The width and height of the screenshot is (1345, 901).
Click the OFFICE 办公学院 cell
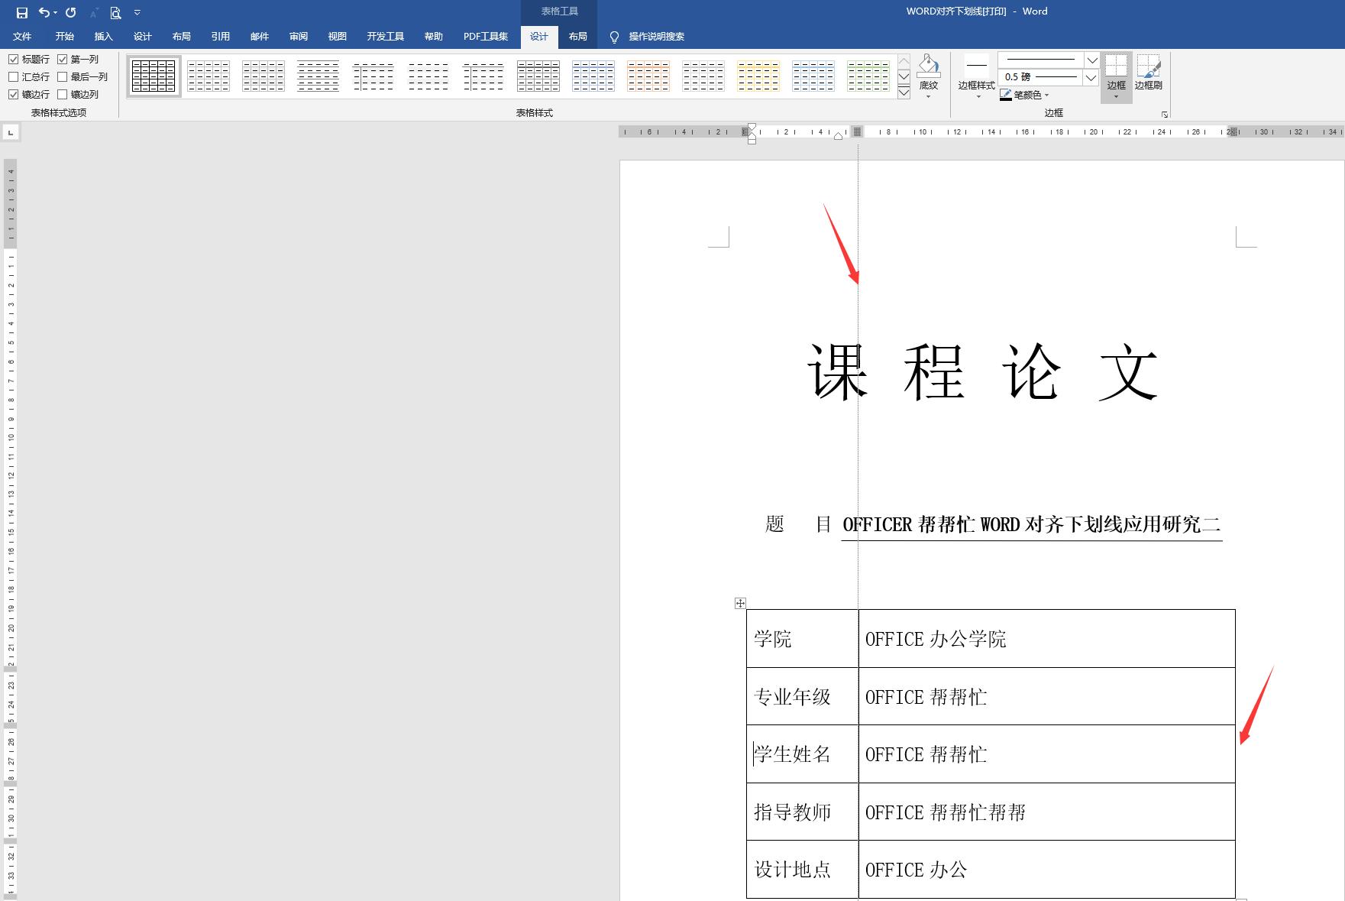coord(1047,639)
